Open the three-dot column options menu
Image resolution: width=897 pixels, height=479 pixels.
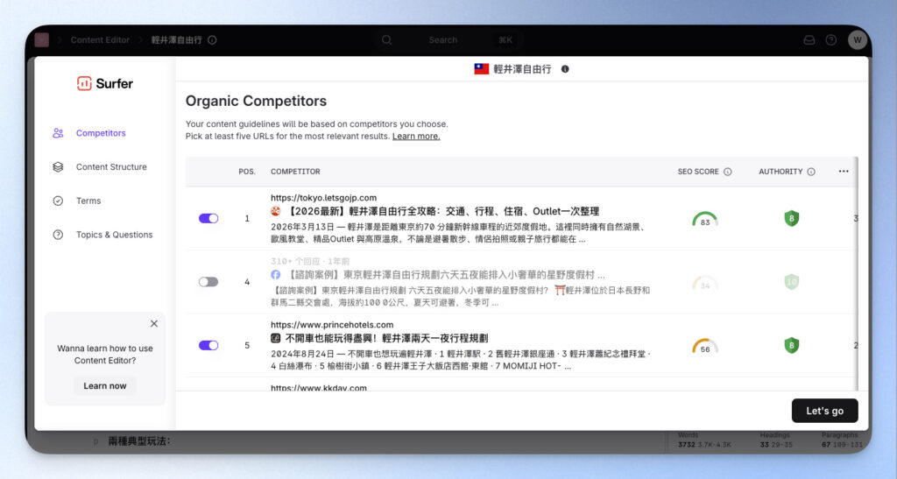tap(844, 172)
